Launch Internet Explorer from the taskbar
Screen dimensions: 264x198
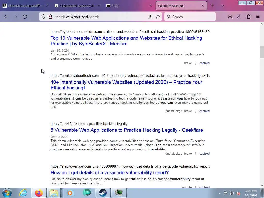[x=23, y=193]
